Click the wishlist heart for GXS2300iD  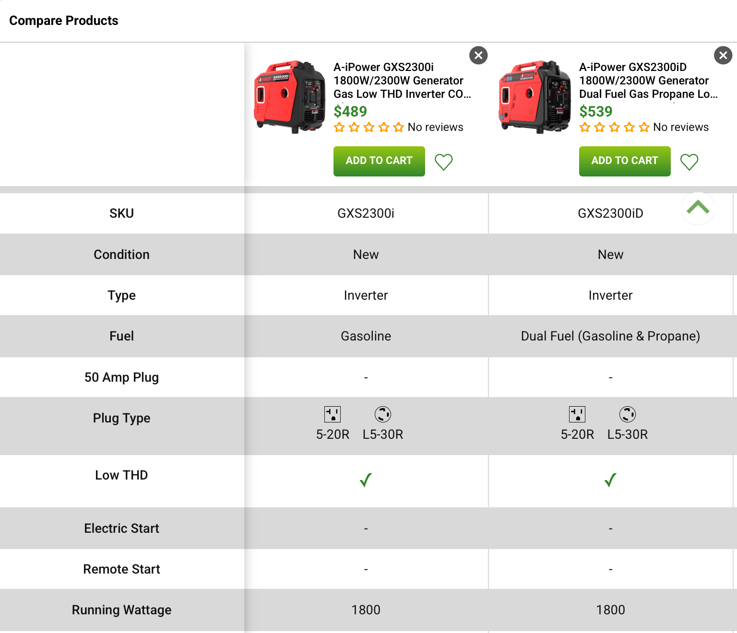pyautogui.click(x=689, y=163)
